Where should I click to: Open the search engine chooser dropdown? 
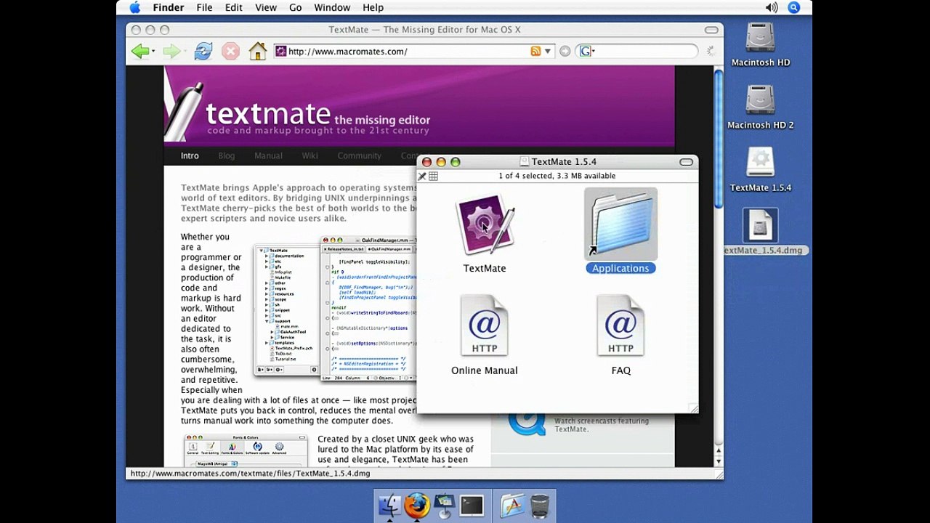[594, 52]
